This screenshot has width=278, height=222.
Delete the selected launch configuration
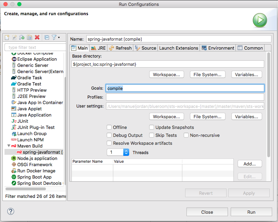point(37,37)
